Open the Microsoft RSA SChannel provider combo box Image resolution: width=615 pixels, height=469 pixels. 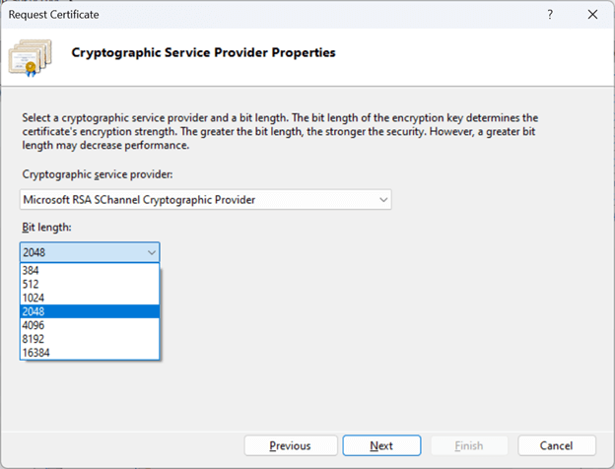click(206, 200)
